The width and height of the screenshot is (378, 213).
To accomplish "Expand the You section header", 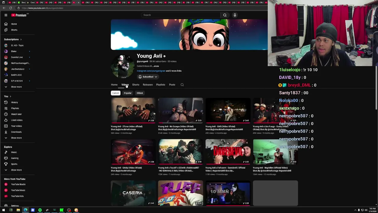I will [7, 96].
